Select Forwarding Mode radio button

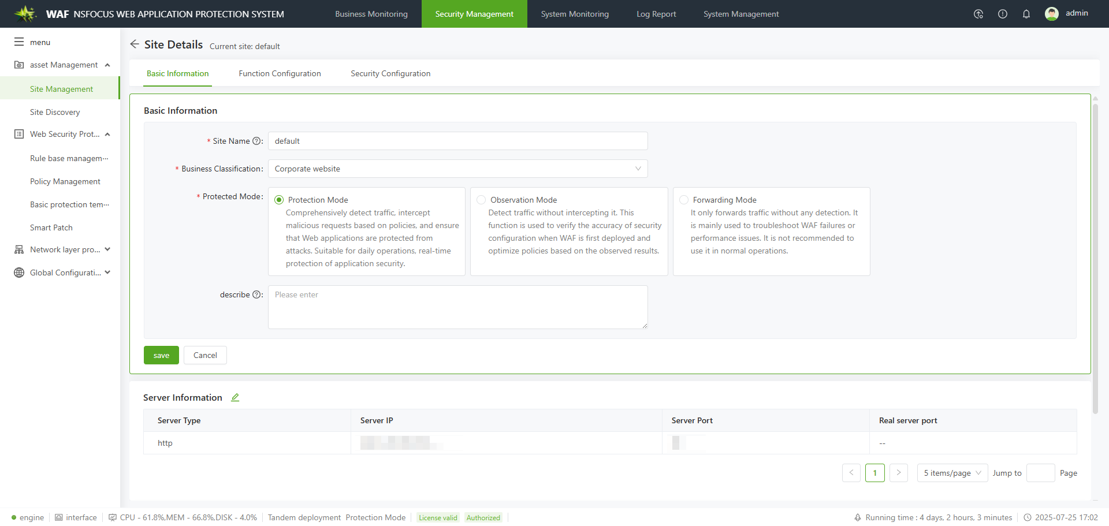point(684,200)
